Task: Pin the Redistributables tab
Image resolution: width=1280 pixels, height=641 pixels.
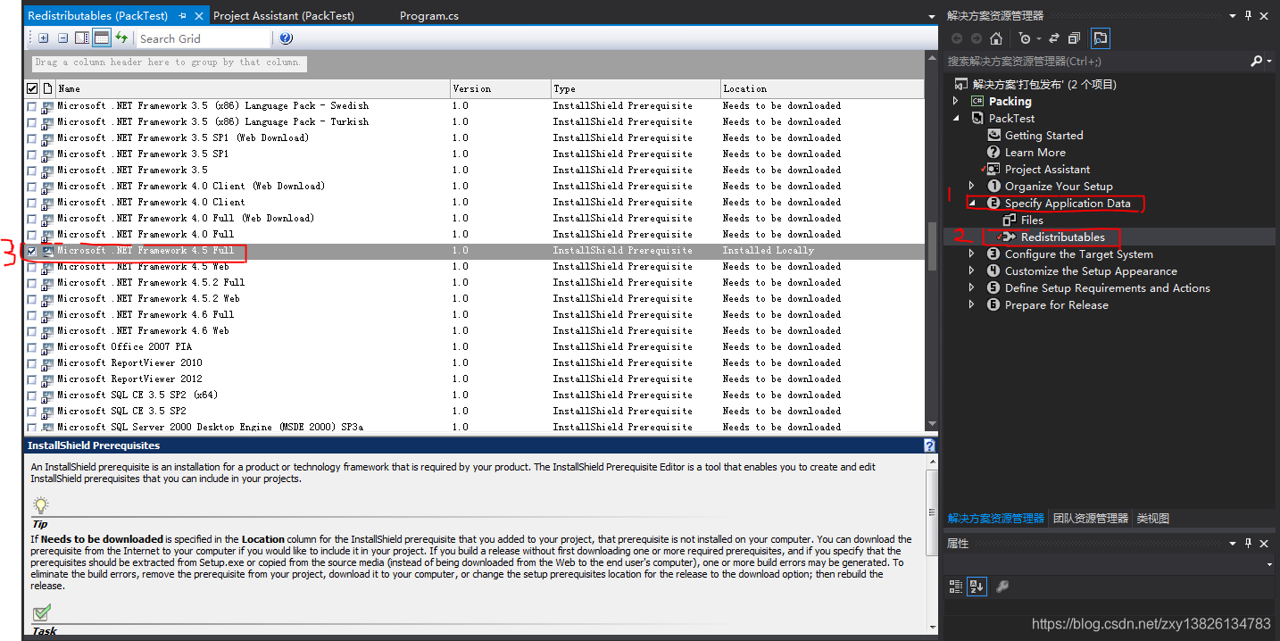Action: tap(183, 16)
